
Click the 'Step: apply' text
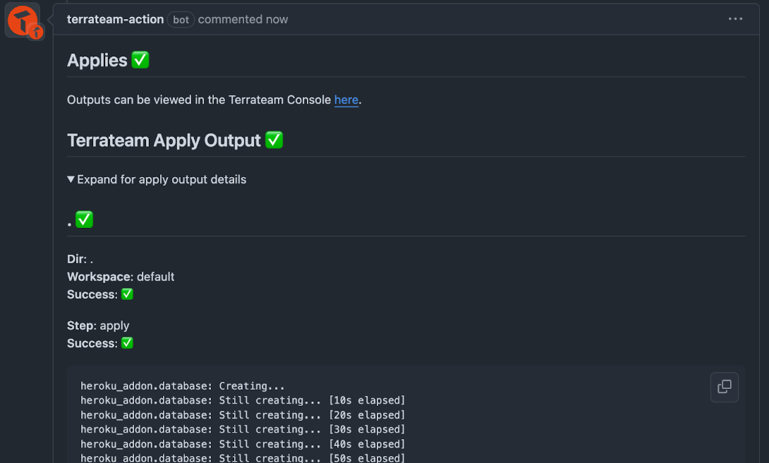point(98,325)
